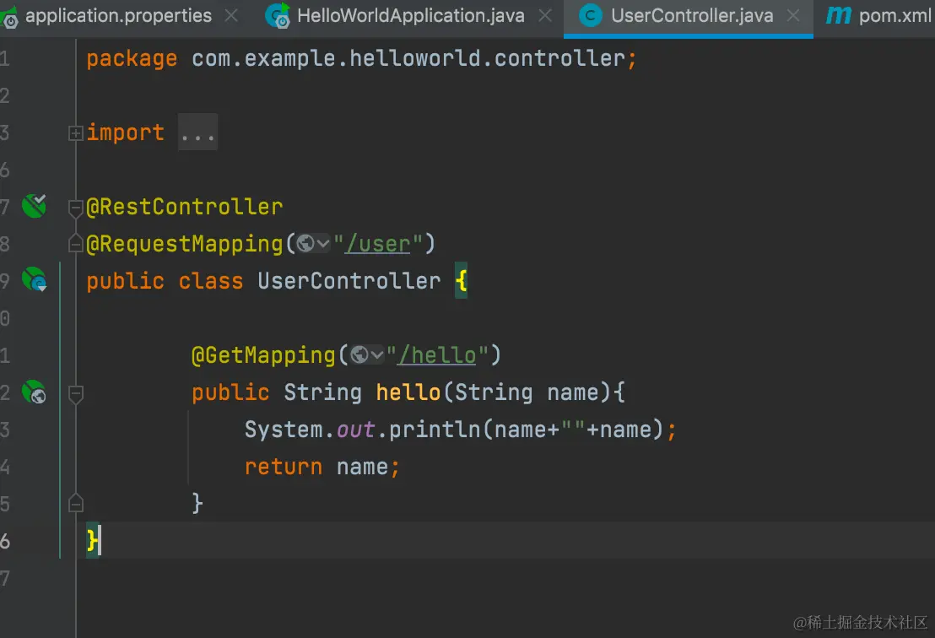The image size is (935, 638).
Task: Click the run-class icon on HelloWorldApplication.java tab
Action: click(x=278, y=16)
